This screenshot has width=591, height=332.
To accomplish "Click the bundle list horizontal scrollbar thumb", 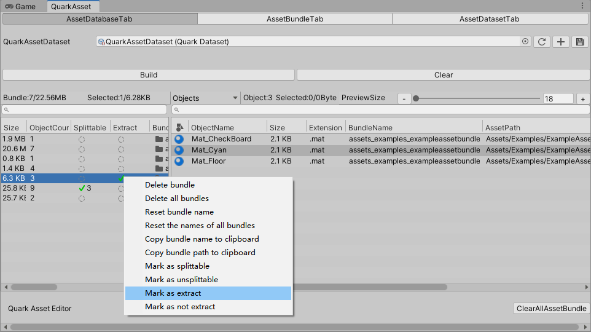I will [34, 287].
